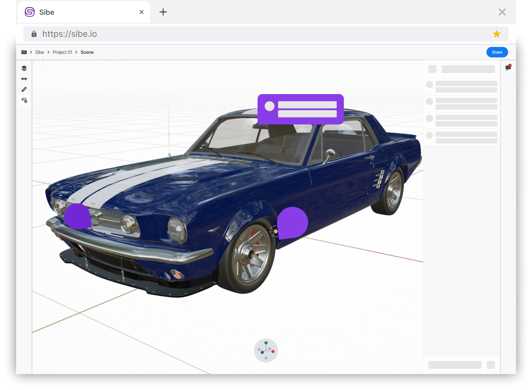The width and height of the screenshot is (532, 390).
Task: Click the blue Share button
Action: pyautogui.click(x=497, y=52)
